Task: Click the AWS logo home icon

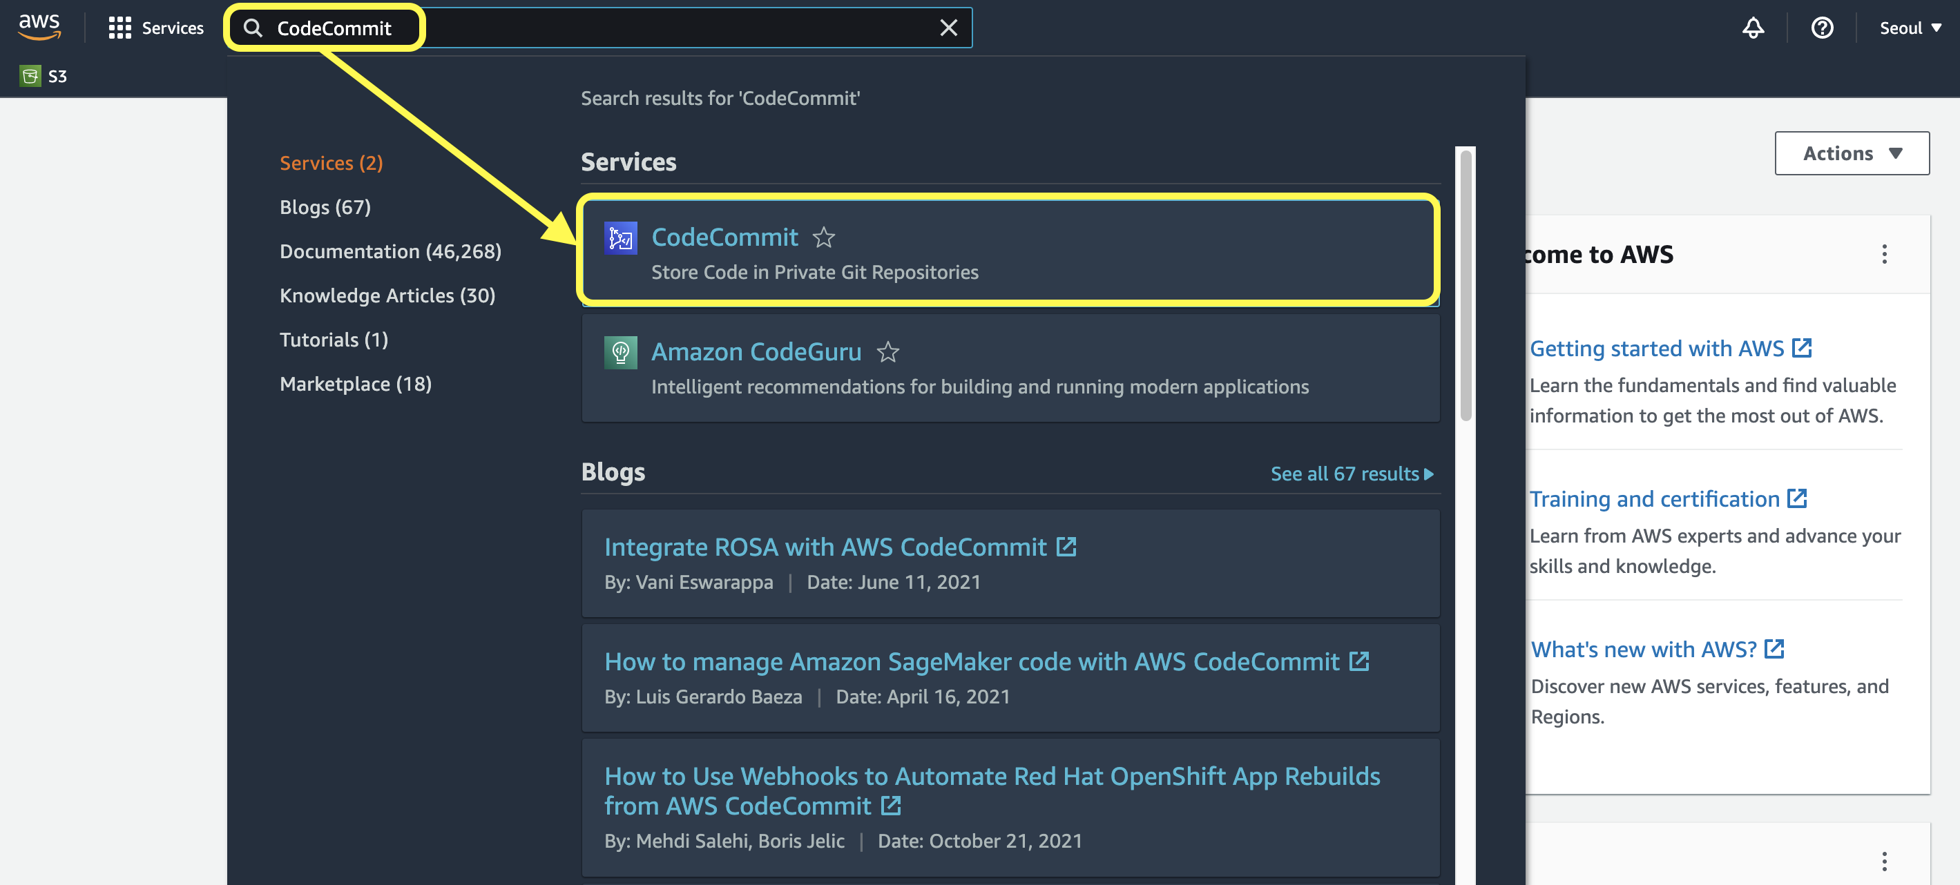Action: (x=39, y=27)
